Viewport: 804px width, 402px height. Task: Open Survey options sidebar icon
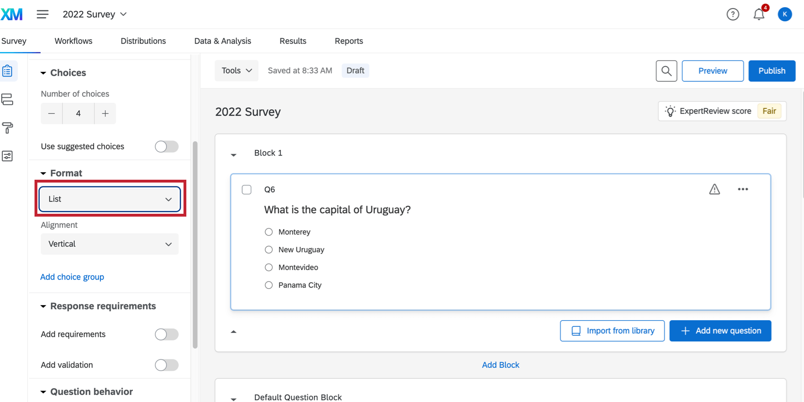(x=8, y=156)
